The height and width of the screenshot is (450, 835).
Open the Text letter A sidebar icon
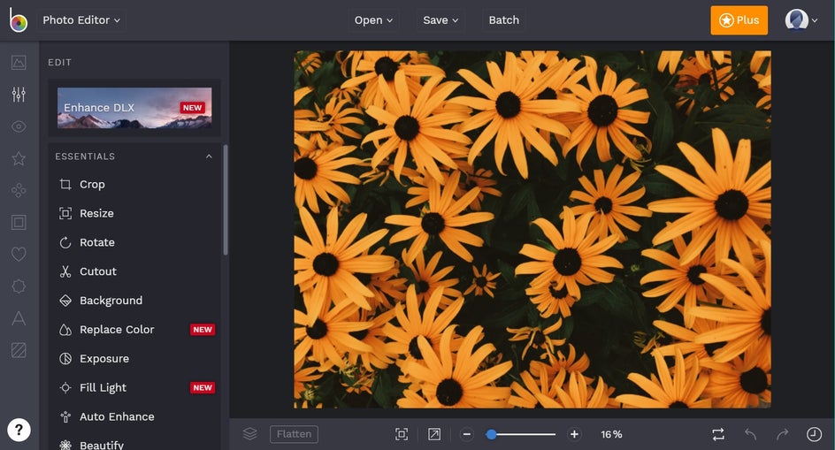click(19, 318)
